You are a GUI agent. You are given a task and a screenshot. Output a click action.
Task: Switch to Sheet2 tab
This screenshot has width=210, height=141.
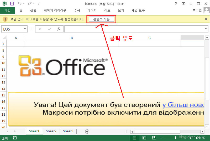pos(51,131)
